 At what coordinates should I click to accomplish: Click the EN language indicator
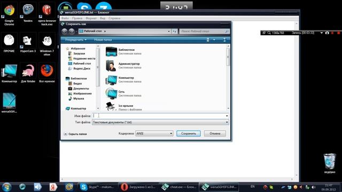pos(253,187)
